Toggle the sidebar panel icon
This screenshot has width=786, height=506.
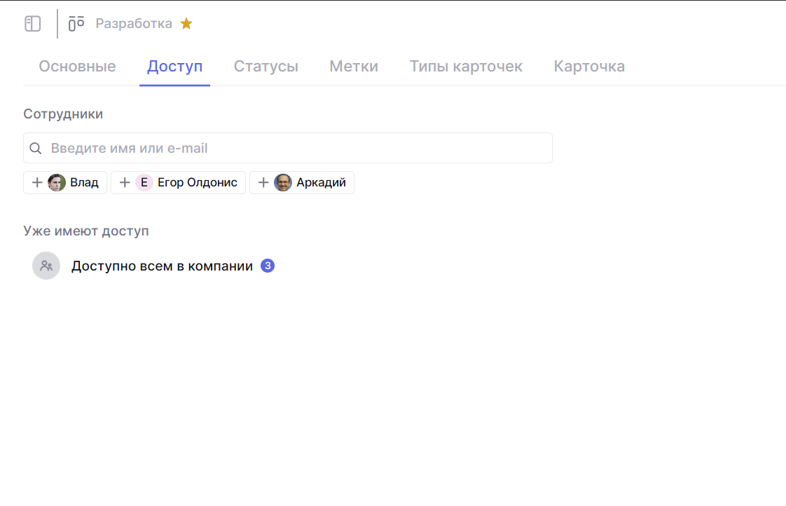click(33, 24)
